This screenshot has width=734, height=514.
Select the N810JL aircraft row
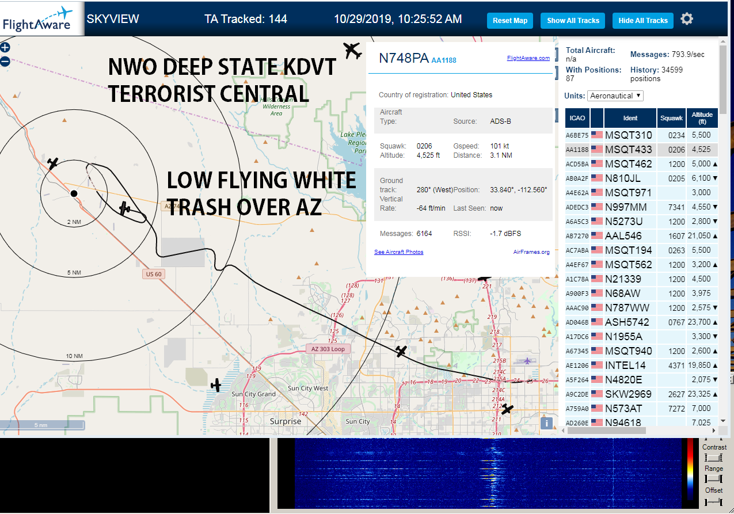point(641,178)
